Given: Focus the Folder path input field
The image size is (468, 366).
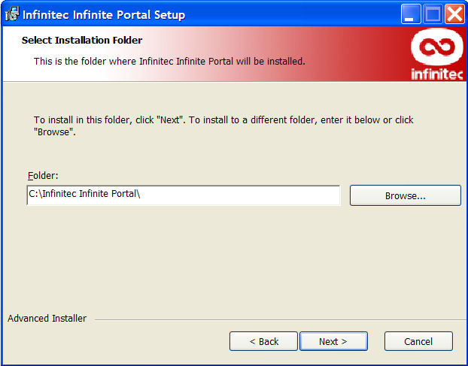Looking at the screenshot, I should pos(184,195).
